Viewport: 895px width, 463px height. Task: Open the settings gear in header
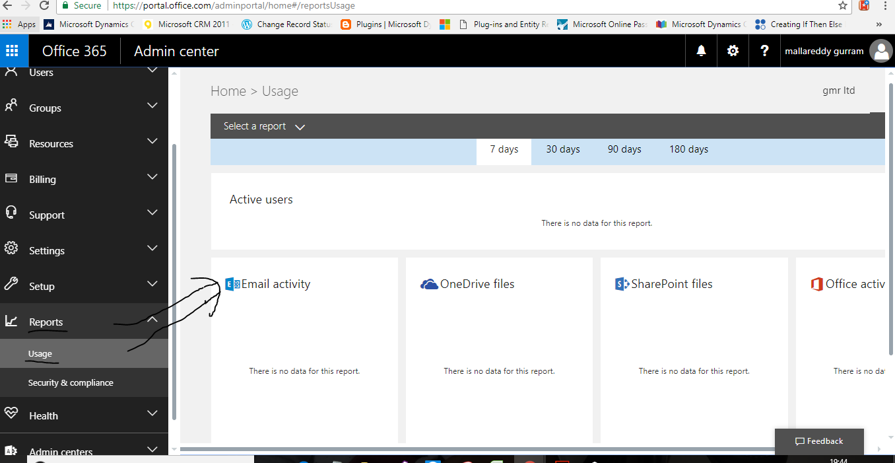(733, 51)
